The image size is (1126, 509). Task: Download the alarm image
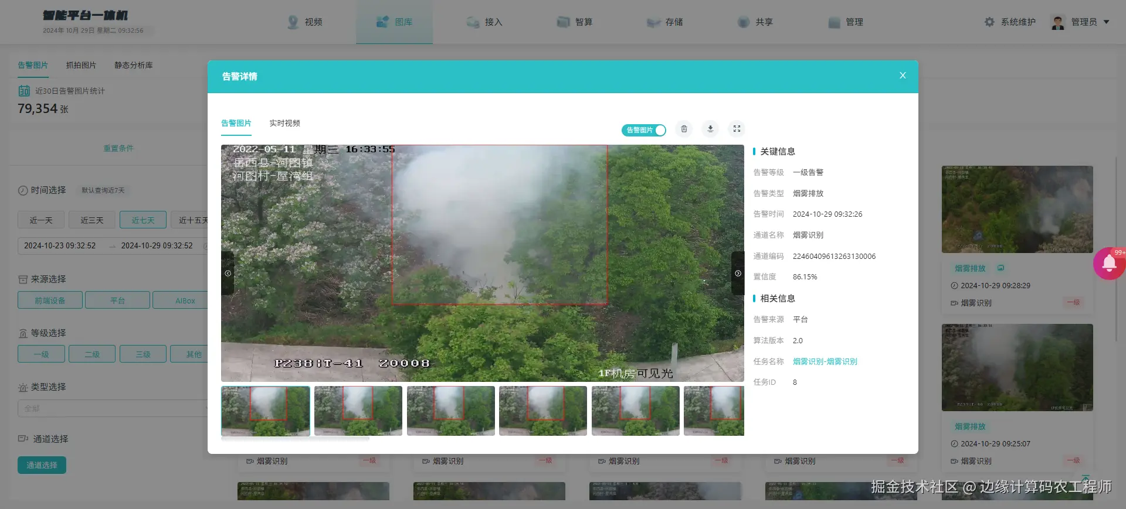(710, 129)
